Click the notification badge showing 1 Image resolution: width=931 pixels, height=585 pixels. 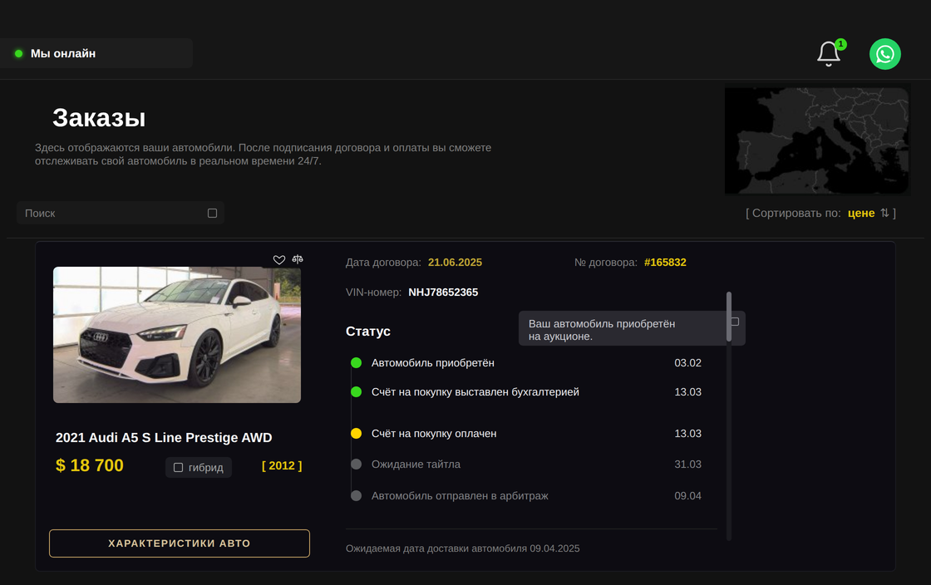point(840,44)
